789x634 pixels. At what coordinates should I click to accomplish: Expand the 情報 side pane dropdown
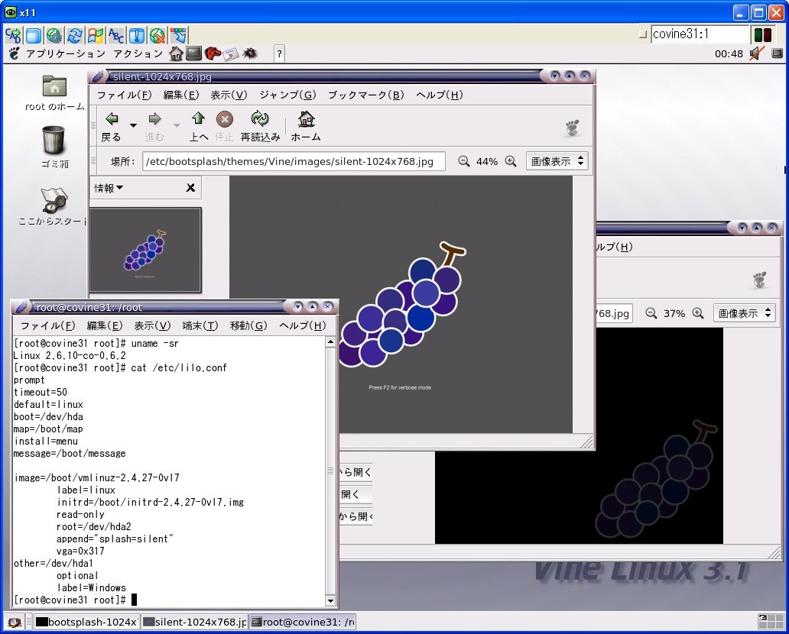(x=109, y=188)
